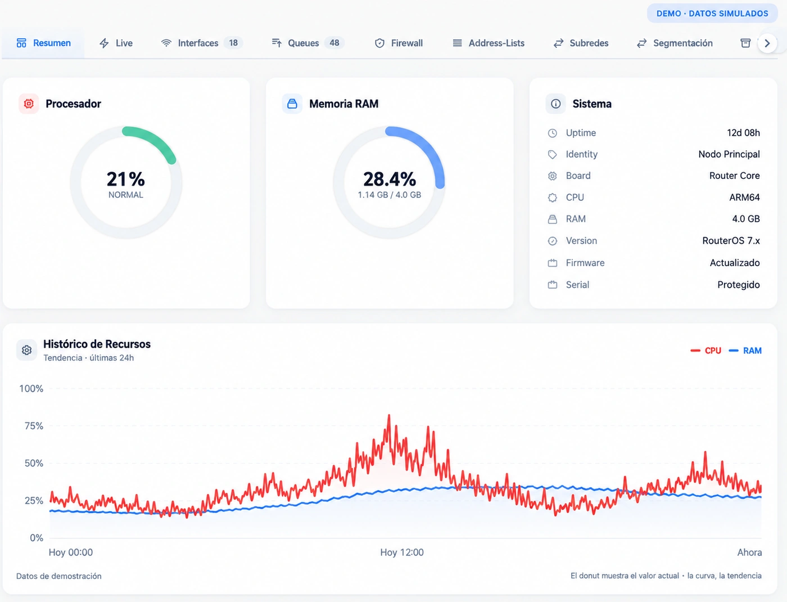Viewport: 787px width, 602px height.
Task: Click the Histórico de Recursos gear icon
Action: point(26,351)
